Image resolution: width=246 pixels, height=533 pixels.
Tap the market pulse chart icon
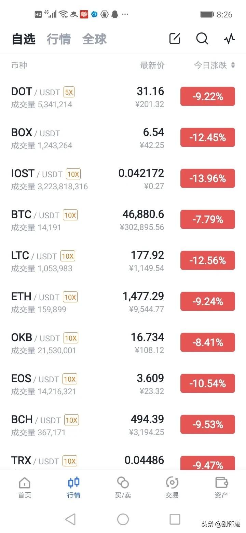(230, 39)
